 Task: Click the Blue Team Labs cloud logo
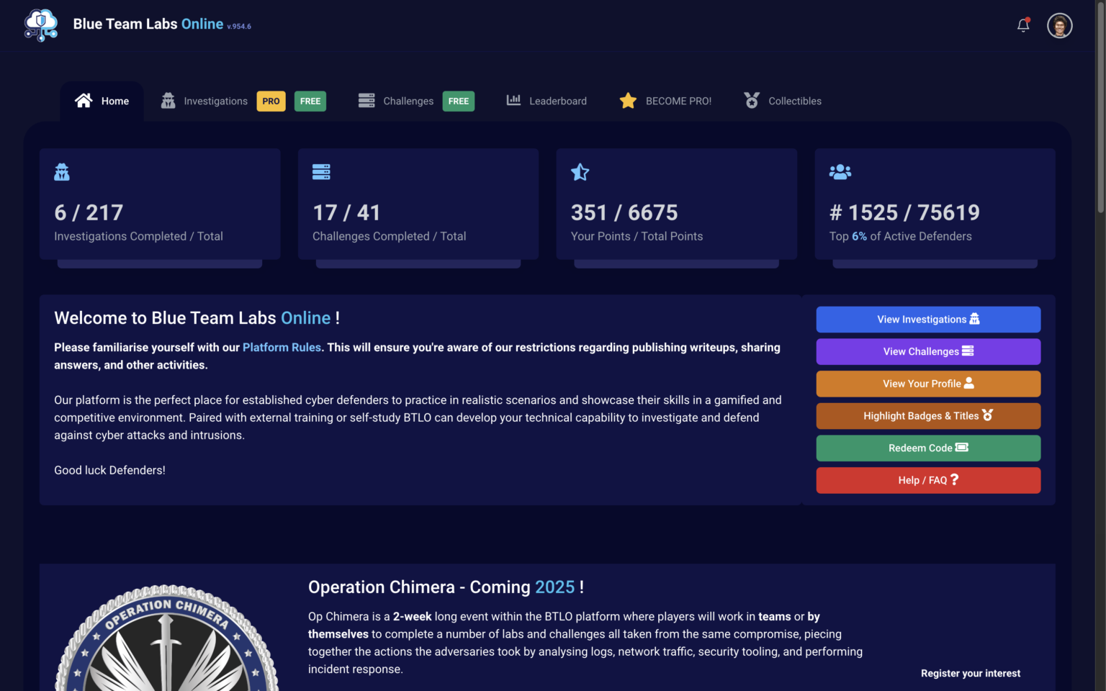pyautogui.click(x=40, y=25)
